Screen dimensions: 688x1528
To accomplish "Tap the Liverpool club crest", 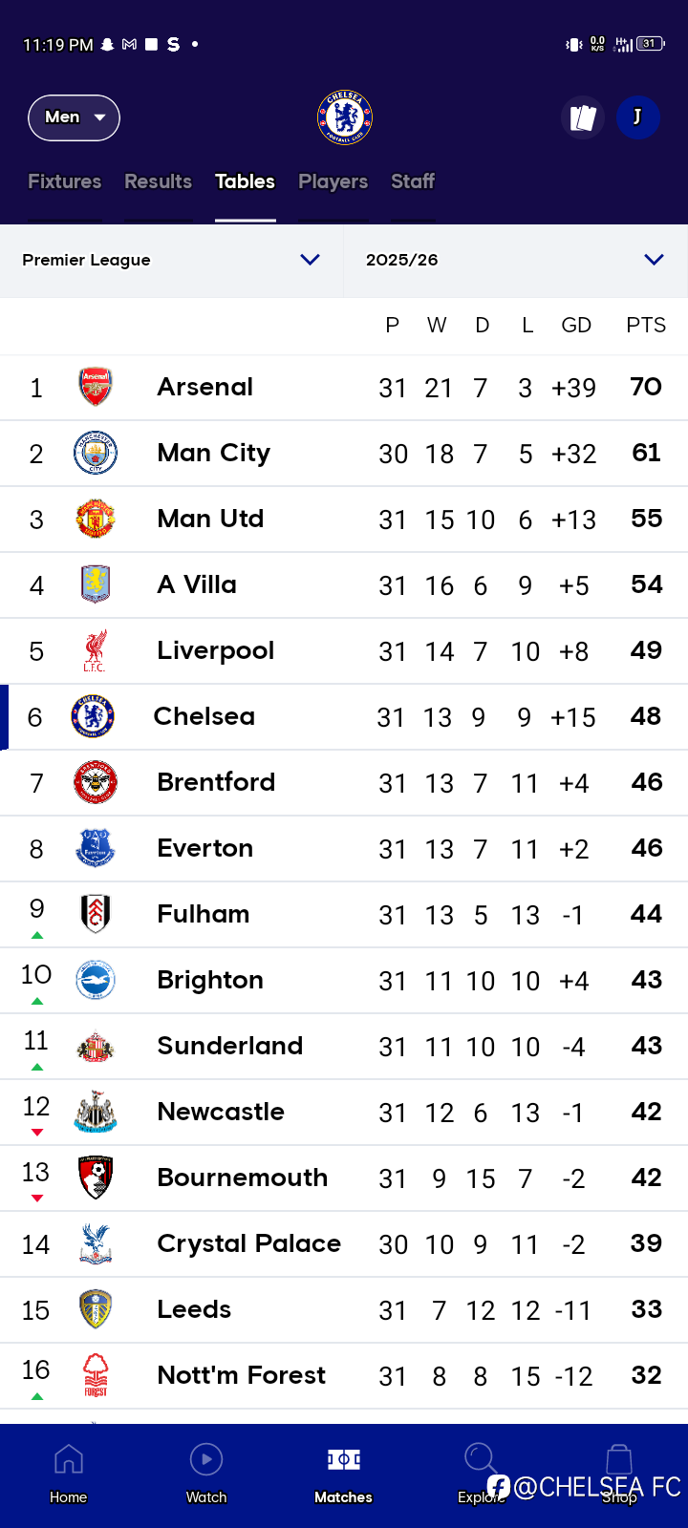I will point(96,650).
